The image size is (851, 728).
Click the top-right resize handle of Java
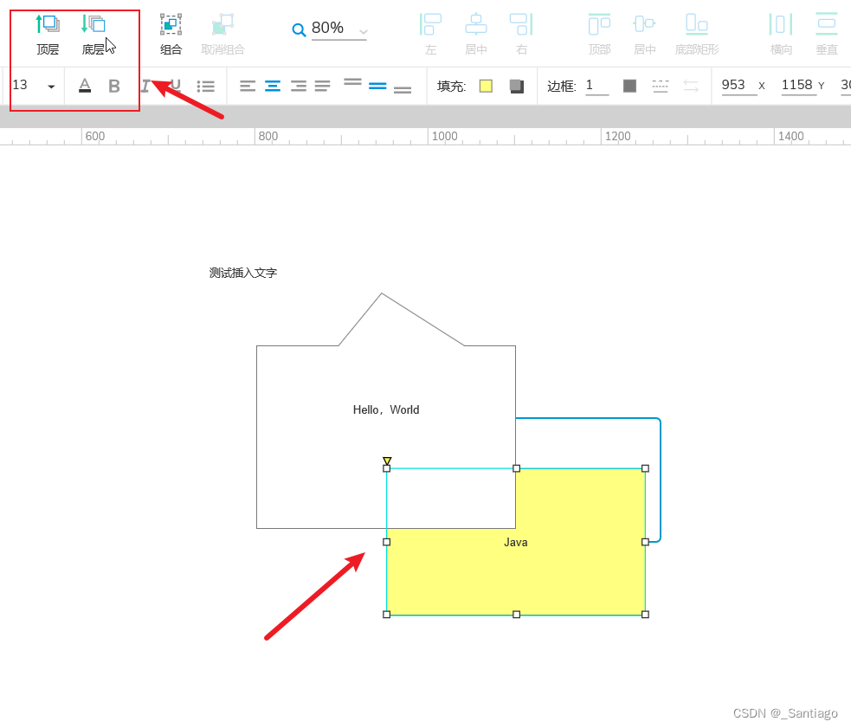click(x=645, y=468)
